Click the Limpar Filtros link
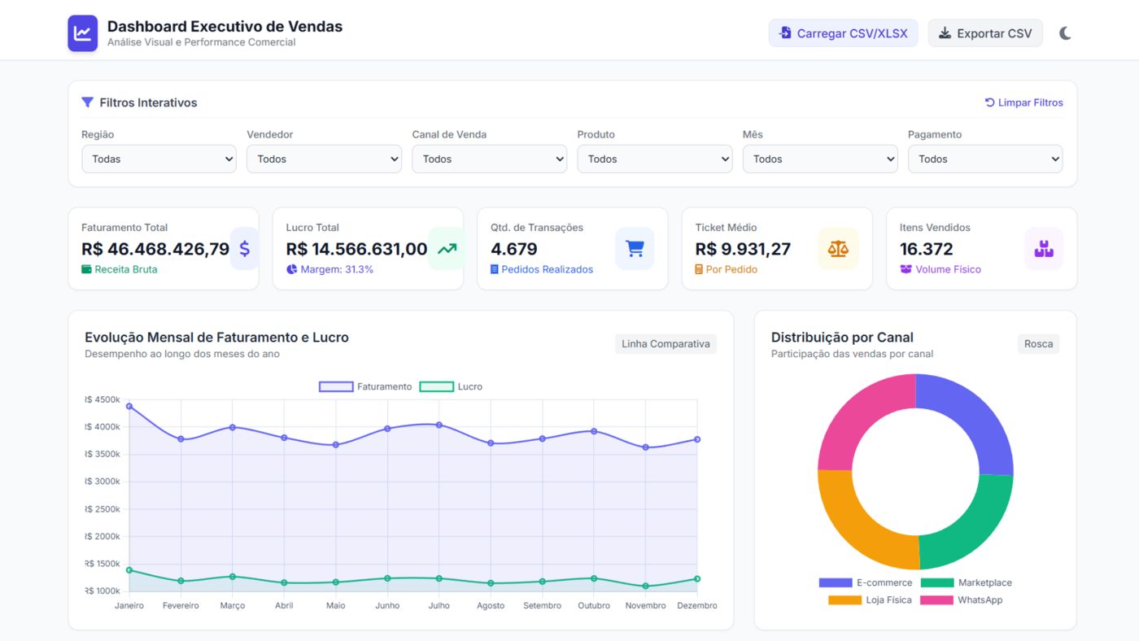The width and height of the screenshot is (1139, 641). (x=1023, y=102)
